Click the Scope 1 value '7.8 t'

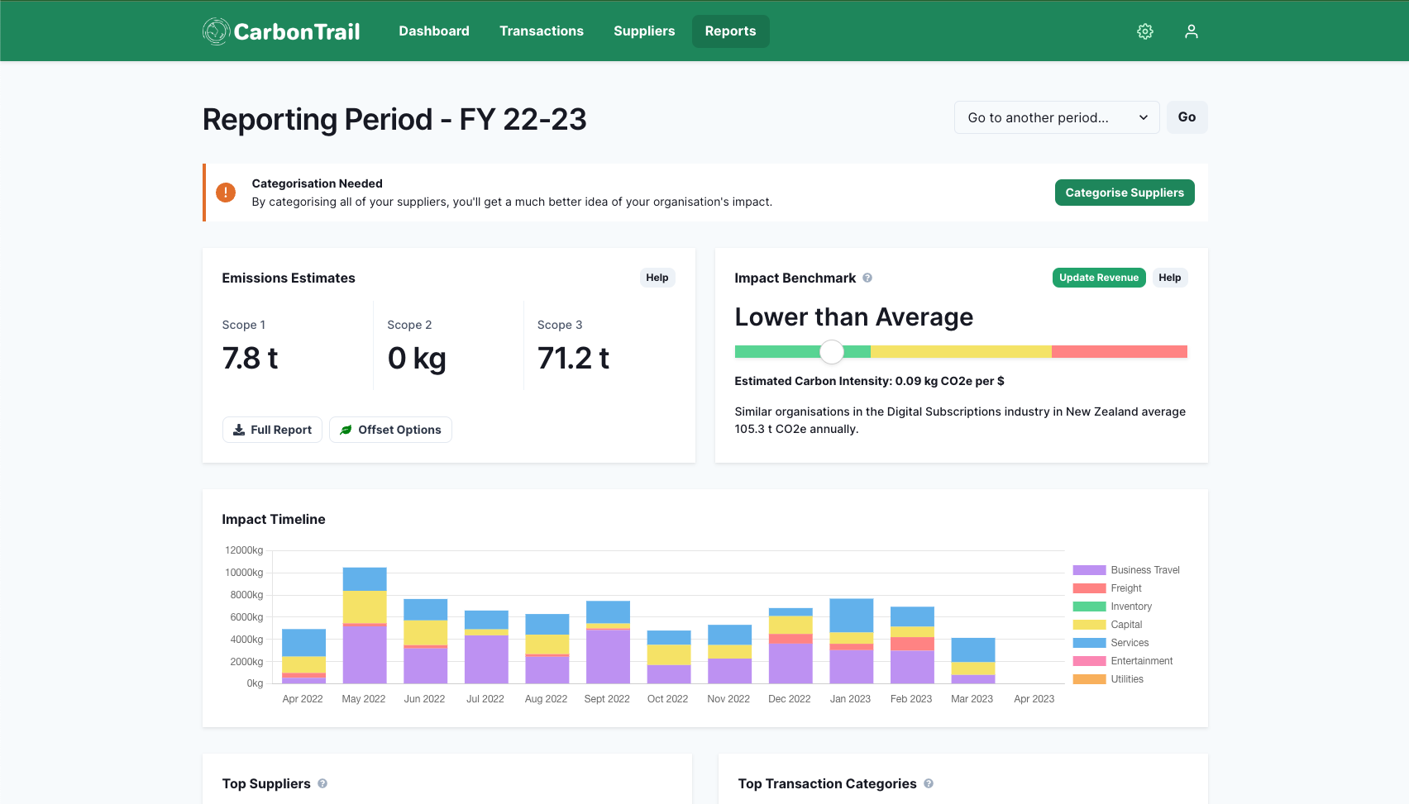point(250,358)
